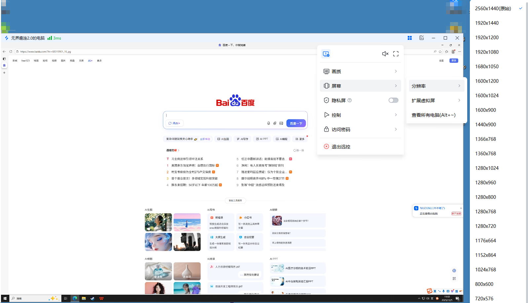The width and height of the screenshot is (528, 303).
Task: Open AI生图 shortcut below search box
Action: pos(223,139)
